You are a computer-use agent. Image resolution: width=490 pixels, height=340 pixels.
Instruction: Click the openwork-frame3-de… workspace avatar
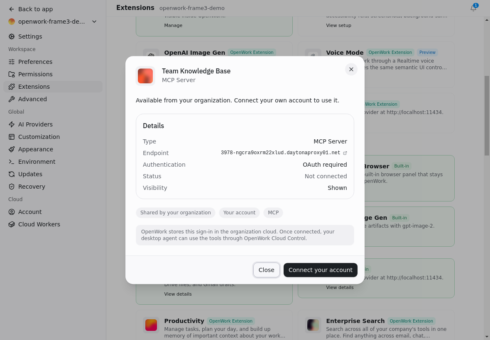(12, 22)
